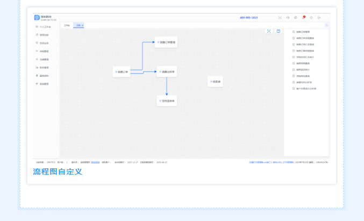Open notifications bell with red badge
Viewport: 364px width, 221px height.
click(303, 18)
